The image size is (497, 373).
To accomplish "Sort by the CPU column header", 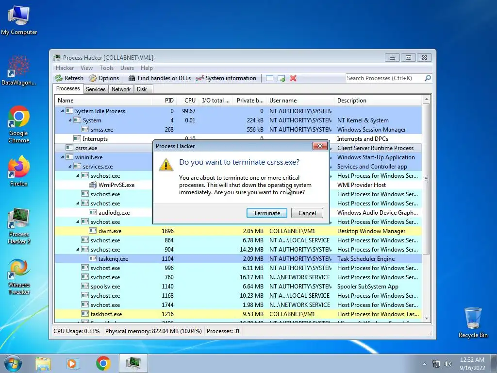I will click(x=187, y=100).
